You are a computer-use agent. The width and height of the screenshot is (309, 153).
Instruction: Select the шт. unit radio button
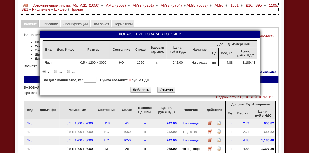pos(56,72)
